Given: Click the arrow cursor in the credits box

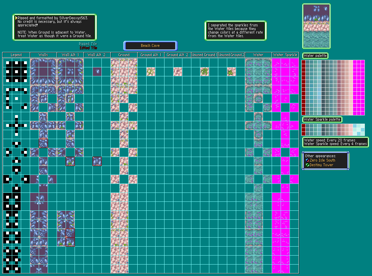Looking at the screenshot, I should point(16,18).
